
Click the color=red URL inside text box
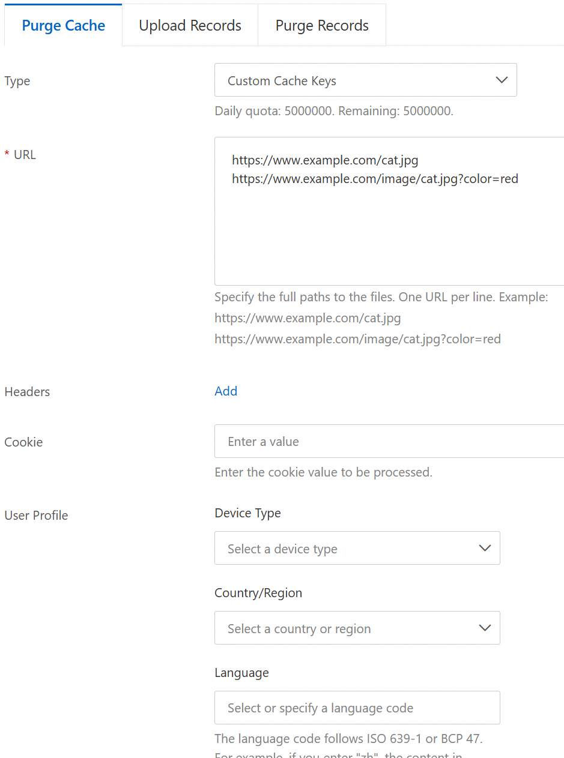(x=375, y=179)
